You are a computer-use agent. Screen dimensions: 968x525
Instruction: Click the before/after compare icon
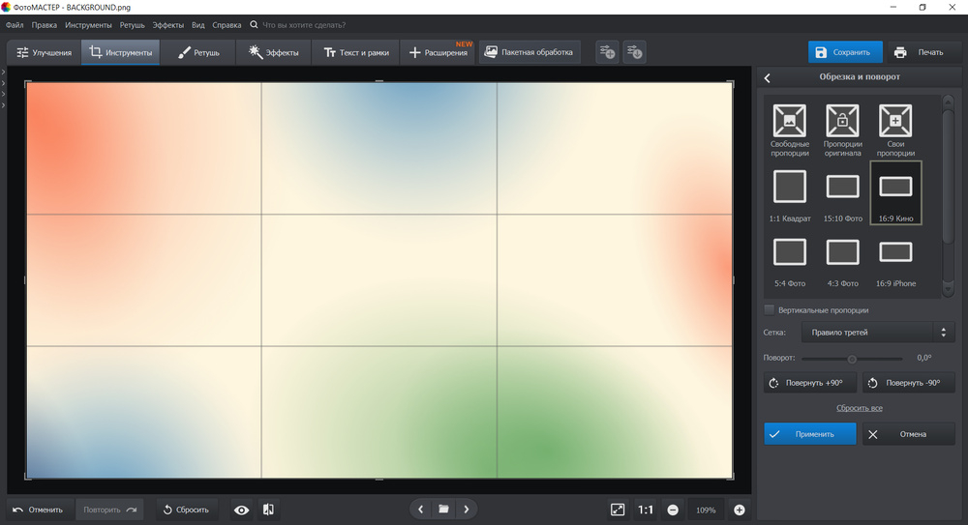click(x=268, y=510)
